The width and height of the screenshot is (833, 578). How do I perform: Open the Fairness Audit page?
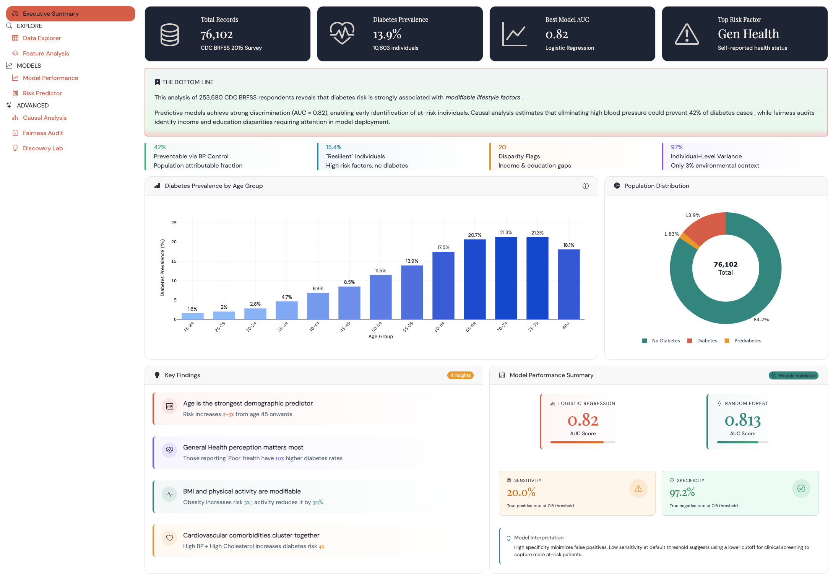click(43, 133)
